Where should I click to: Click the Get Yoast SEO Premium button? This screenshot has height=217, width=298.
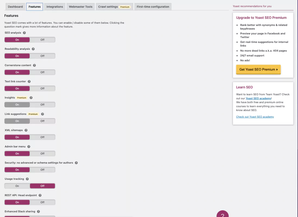click(x=258, y=69)
